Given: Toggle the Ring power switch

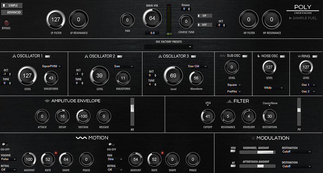Looking at the screenshot, I should coord(315,56).
